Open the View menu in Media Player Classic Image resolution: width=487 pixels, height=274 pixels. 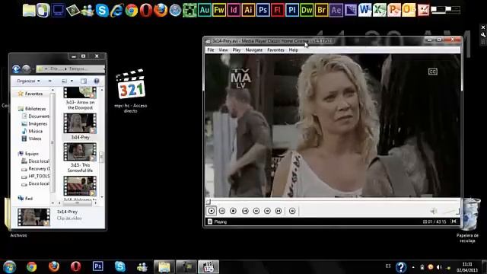[x=223, y=49]
